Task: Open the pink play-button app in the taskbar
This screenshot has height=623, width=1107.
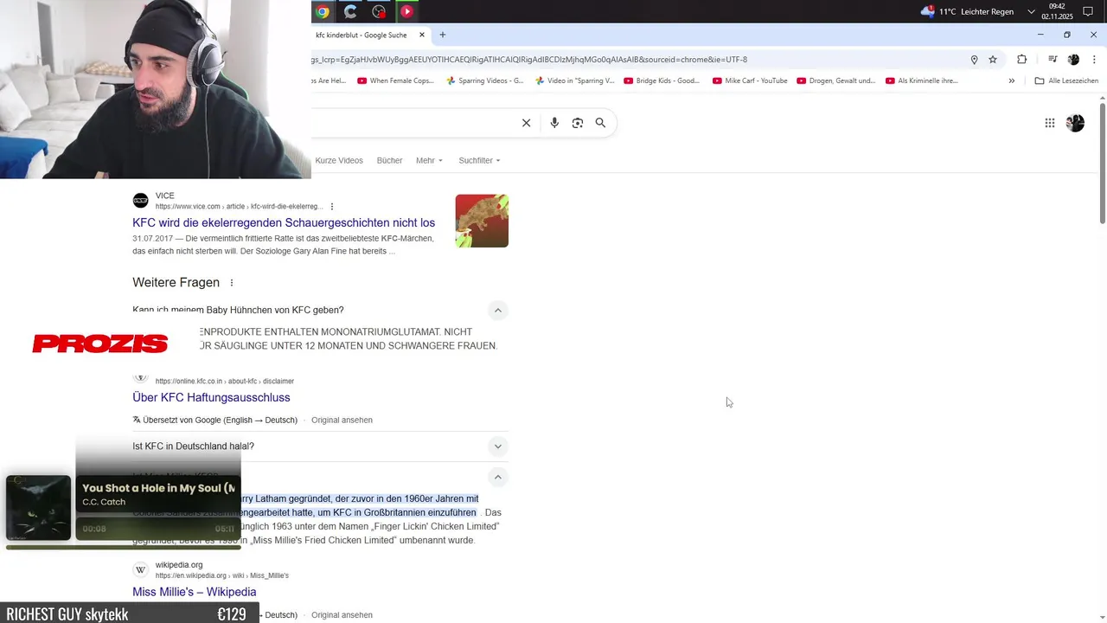Action: 406,11
